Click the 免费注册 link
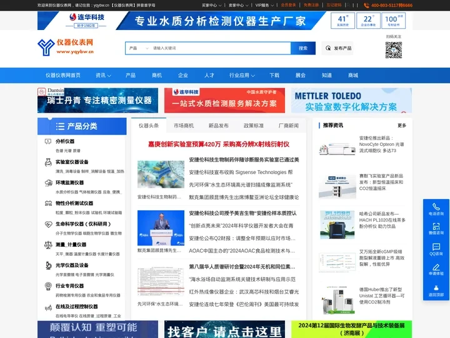 coord(311,5)
